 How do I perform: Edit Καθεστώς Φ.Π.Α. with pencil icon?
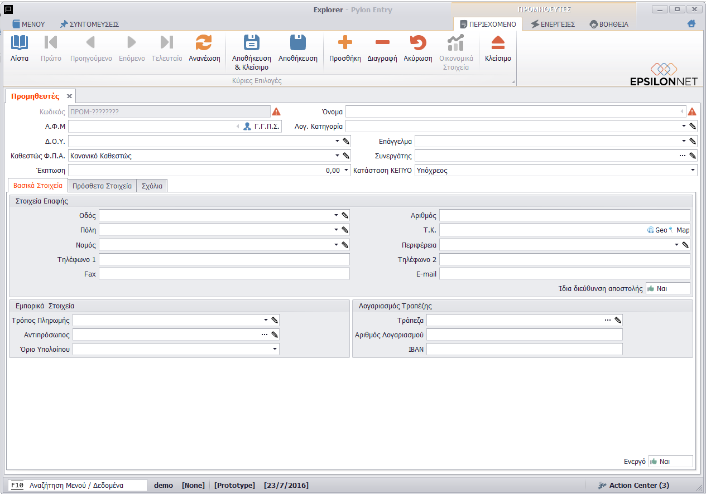coord(346,156)
